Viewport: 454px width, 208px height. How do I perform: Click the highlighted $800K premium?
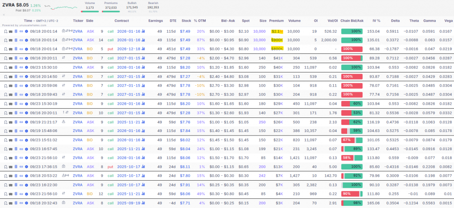[x=277, y=49]
